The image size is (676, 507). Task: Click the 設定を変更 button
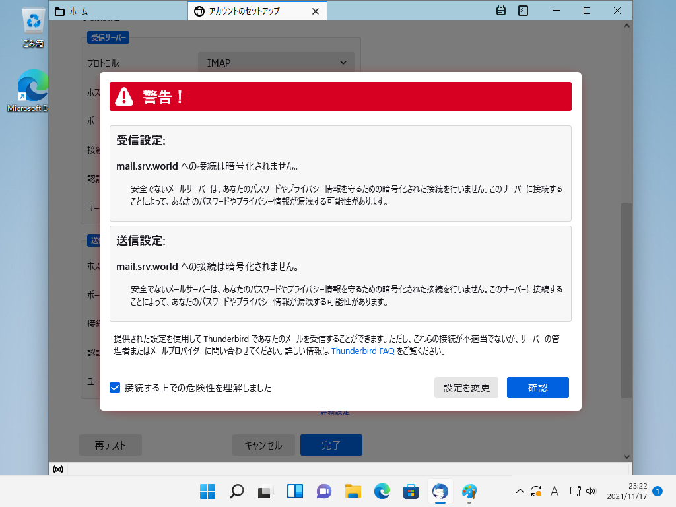click(x=466, y=388)
